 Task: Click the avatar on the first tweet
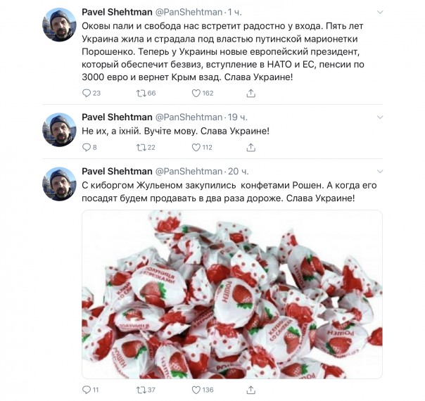tap(61, 25)
